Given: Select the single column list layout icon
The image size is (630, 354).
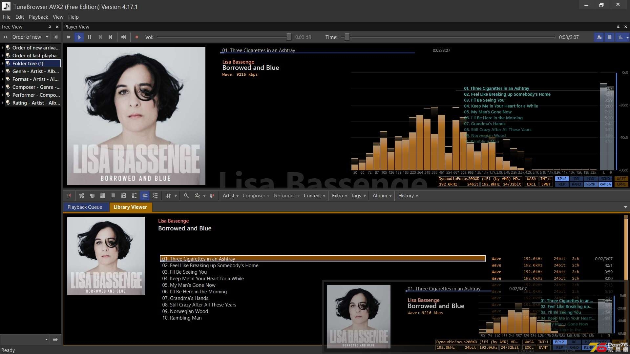Looking at the screenshot, I should pyautogui.click(x=113, y=196).
